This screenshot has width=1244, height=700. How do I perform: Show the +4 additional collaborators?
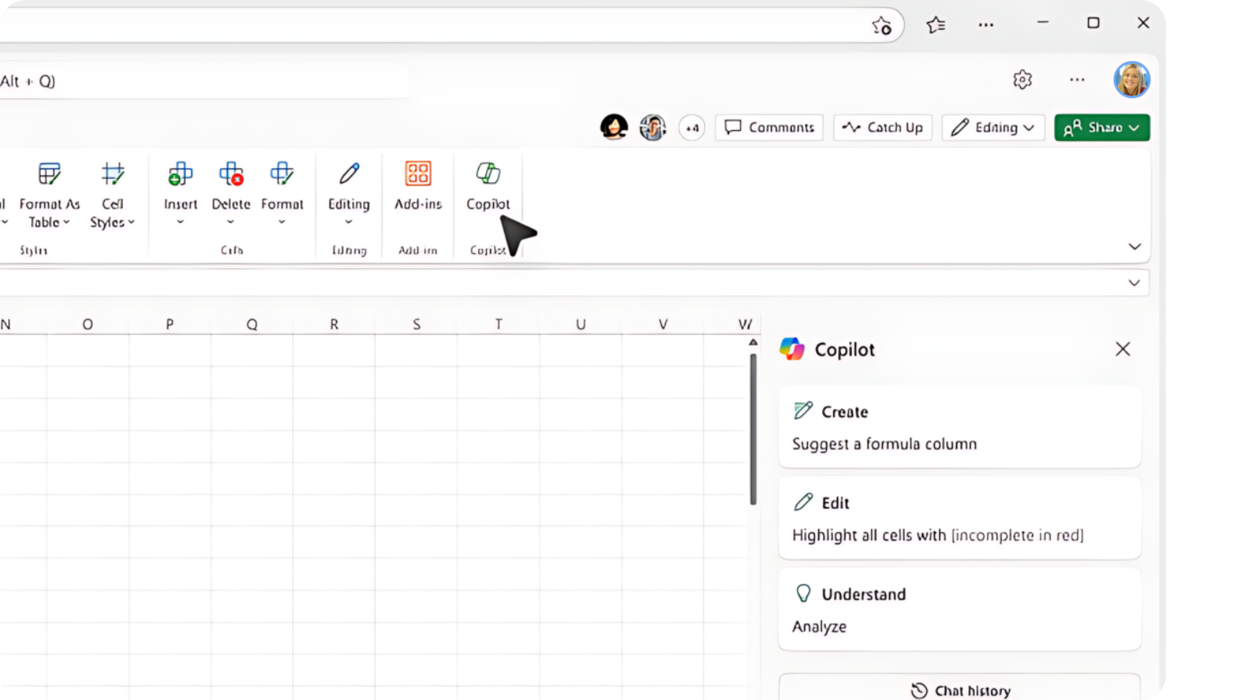click(x=692, y=128)
